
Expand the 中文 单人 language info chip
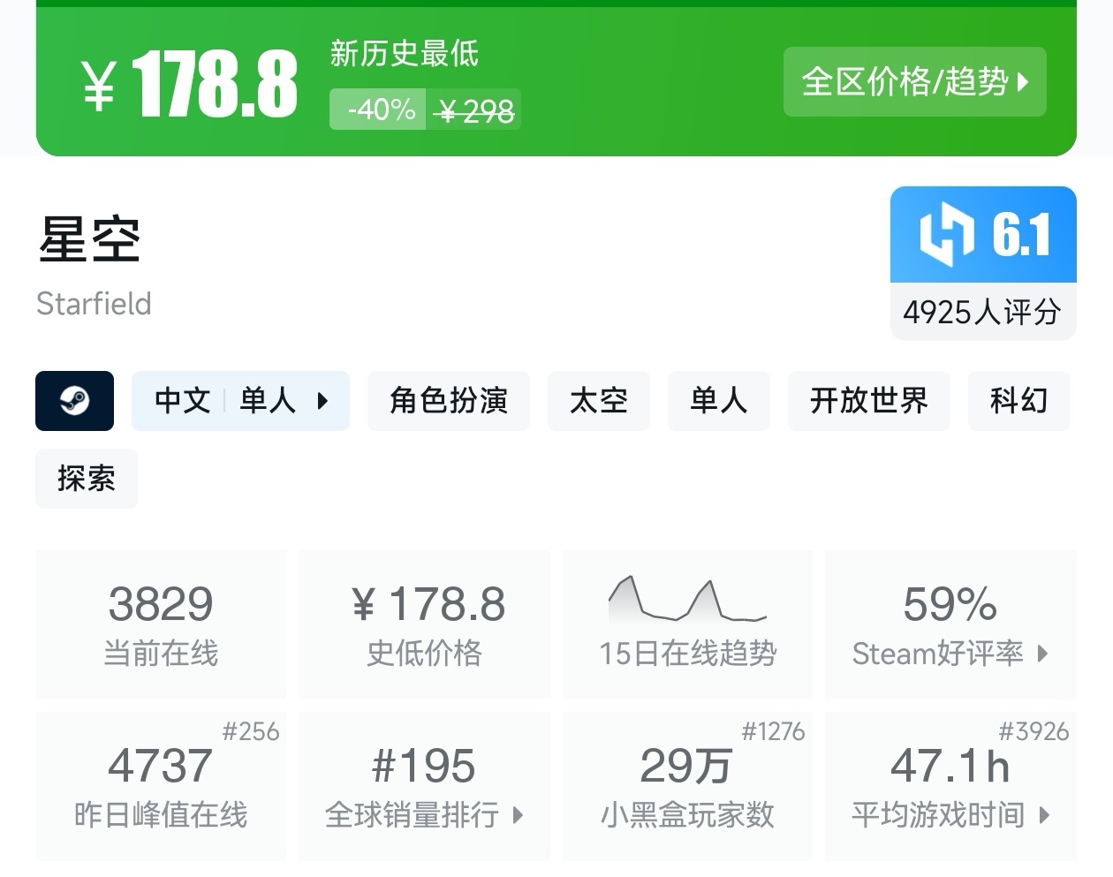[240, 401]
